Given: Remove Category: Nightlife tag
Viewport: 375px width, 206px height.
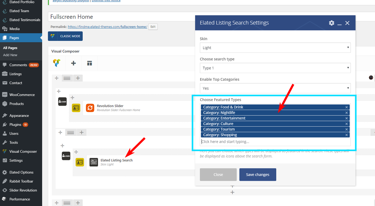Looking at the screenshot, I should [347, 113].
